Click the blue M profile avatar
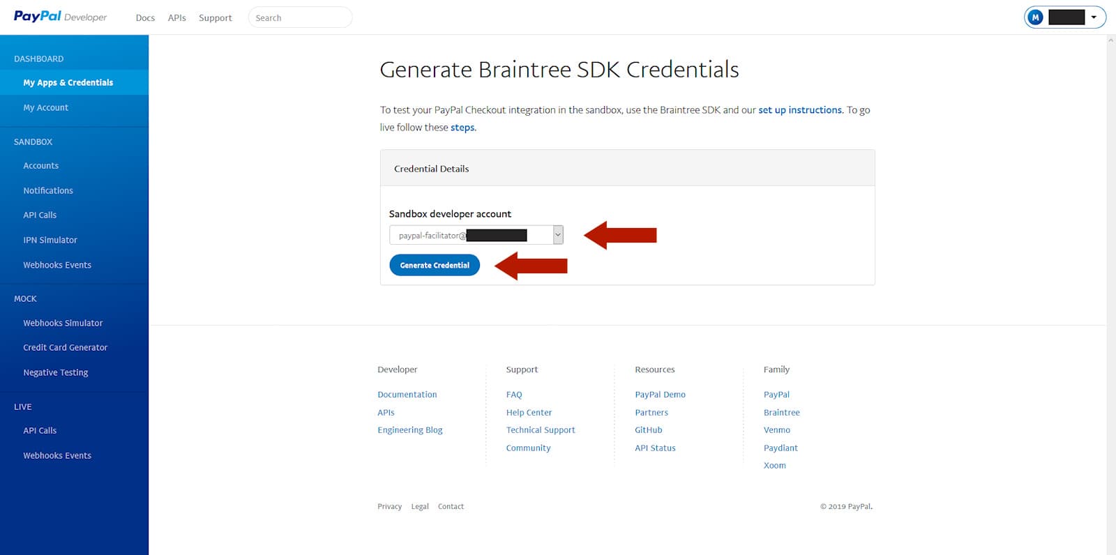 (1035, 17)
